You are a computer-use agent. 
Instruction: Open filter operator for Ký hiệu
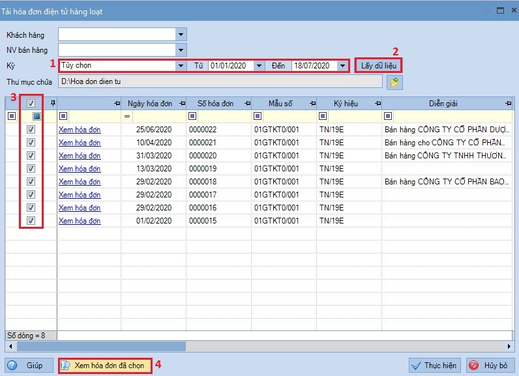[x=323, y=116]
